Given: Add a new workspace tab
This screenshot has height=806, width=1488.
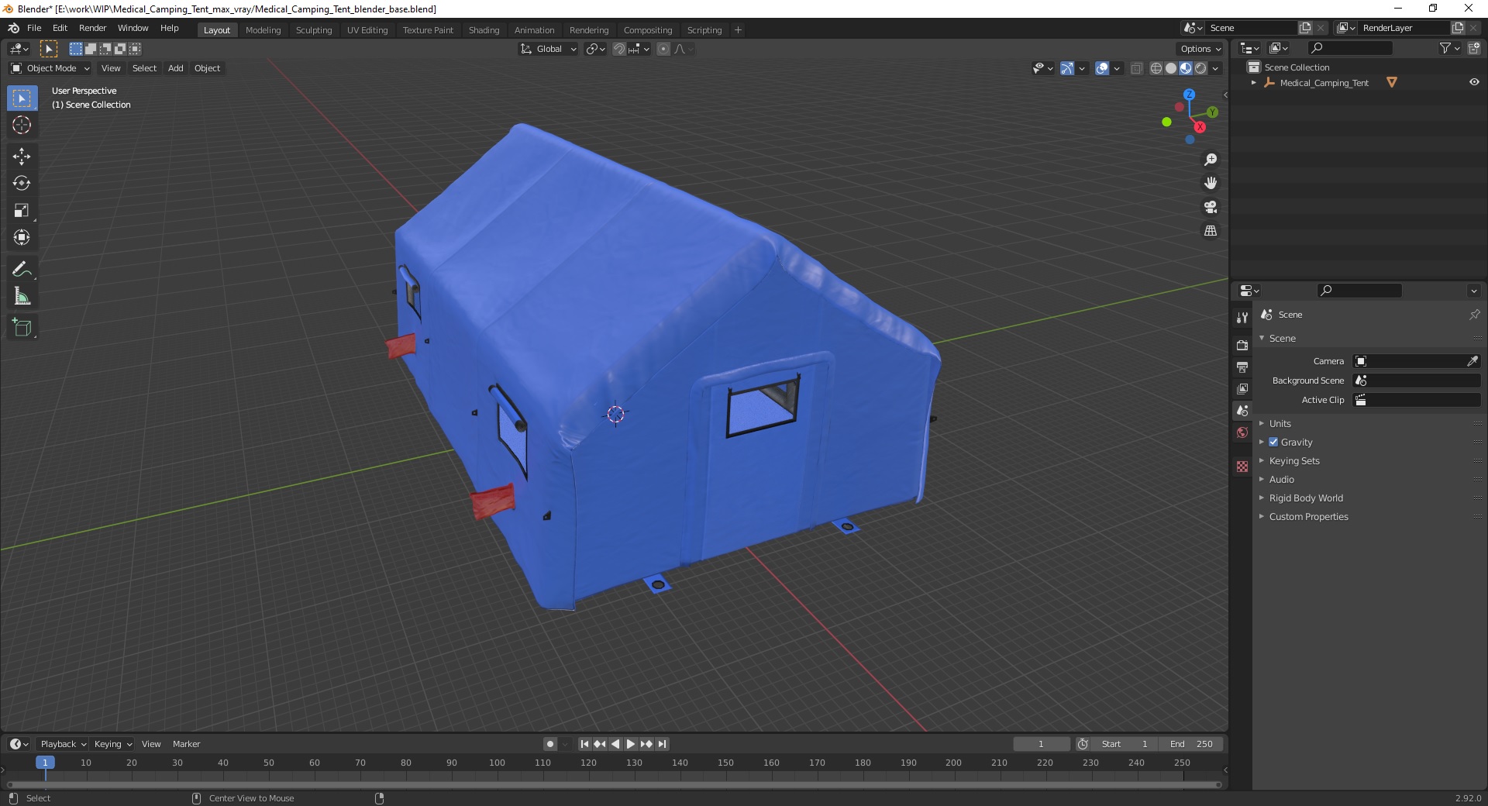Looking at the screenshot, I should (738, 30).
